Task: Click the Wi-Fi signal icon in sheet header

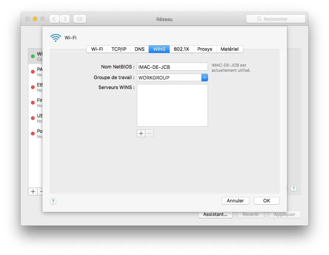Action: pos(56,38)
